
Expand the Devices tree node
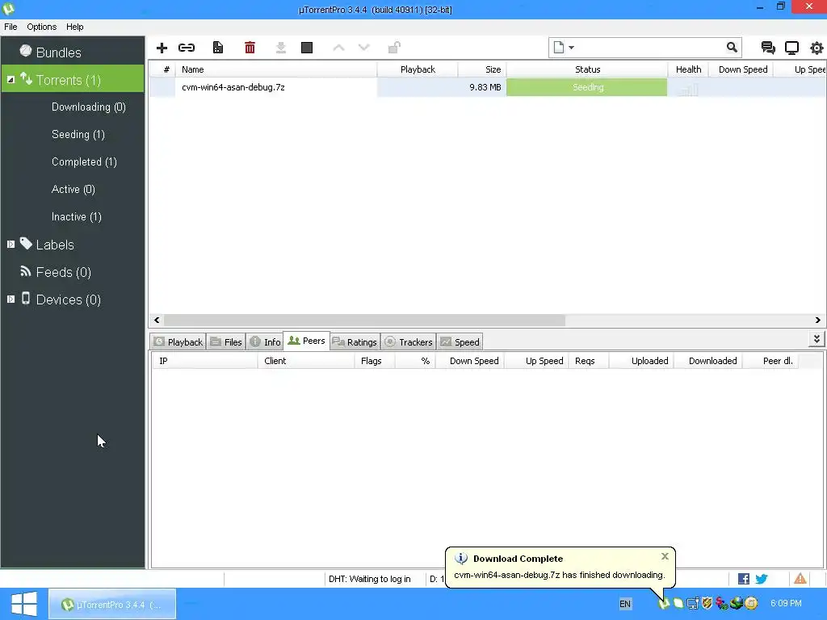coord(10,299)
